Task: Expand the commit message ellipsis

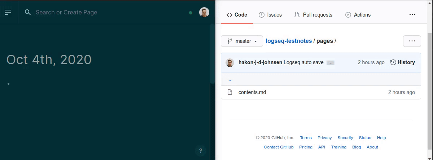Action: tap(331, 63)
